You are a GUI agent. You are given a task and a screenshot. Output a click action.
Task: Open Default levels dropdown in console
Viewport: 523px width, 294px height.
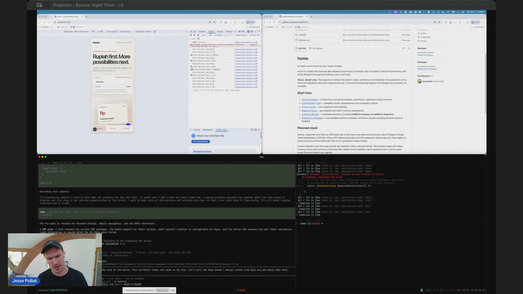[241, 35]
